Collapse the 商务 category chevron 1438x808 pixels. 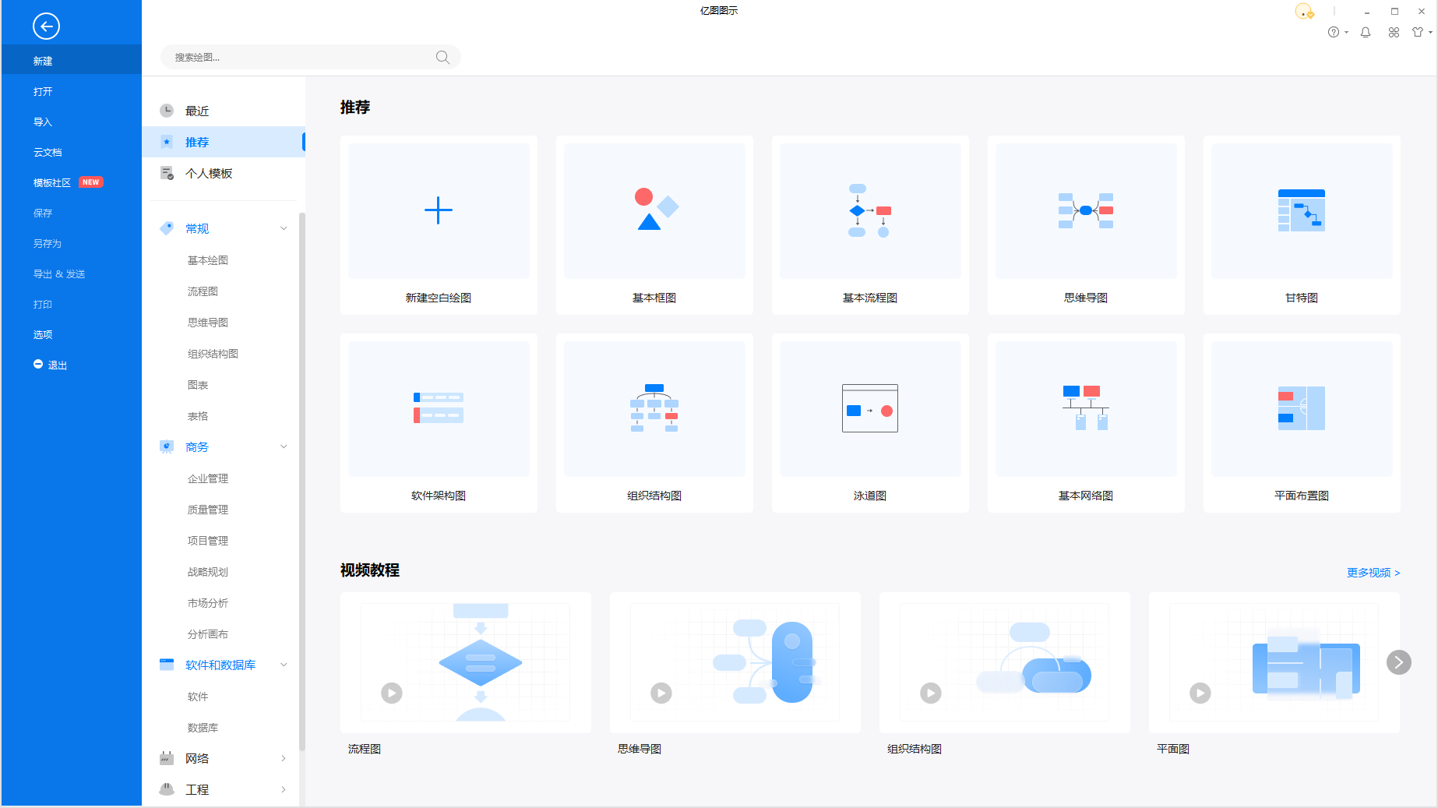tap(284, 446)
